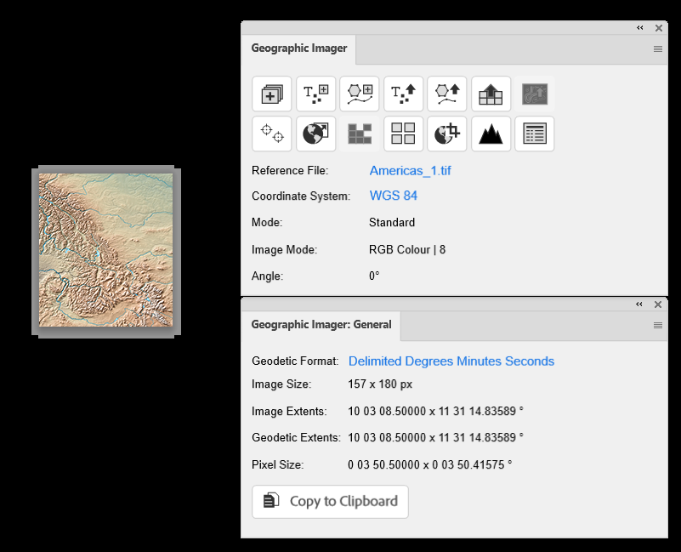Change Delimited Degrees Minutes Seconds format
681x552 pixels.
coord(451,361)
